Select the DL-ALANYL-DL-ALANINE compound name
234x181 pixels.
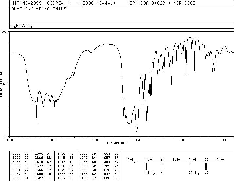39,9
